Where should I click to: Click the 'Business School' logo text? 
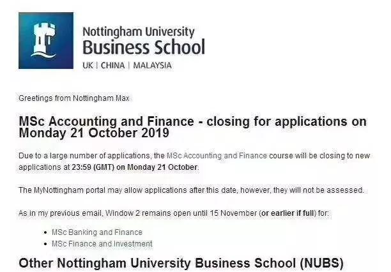pos(143,47)
